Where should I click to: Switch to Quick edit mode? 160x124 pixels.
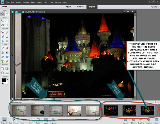[69, 7]
